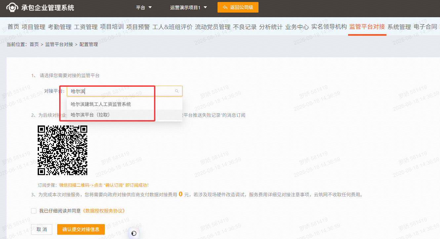Click the text 请选择您需要对接的监管平台

[70, 75]
